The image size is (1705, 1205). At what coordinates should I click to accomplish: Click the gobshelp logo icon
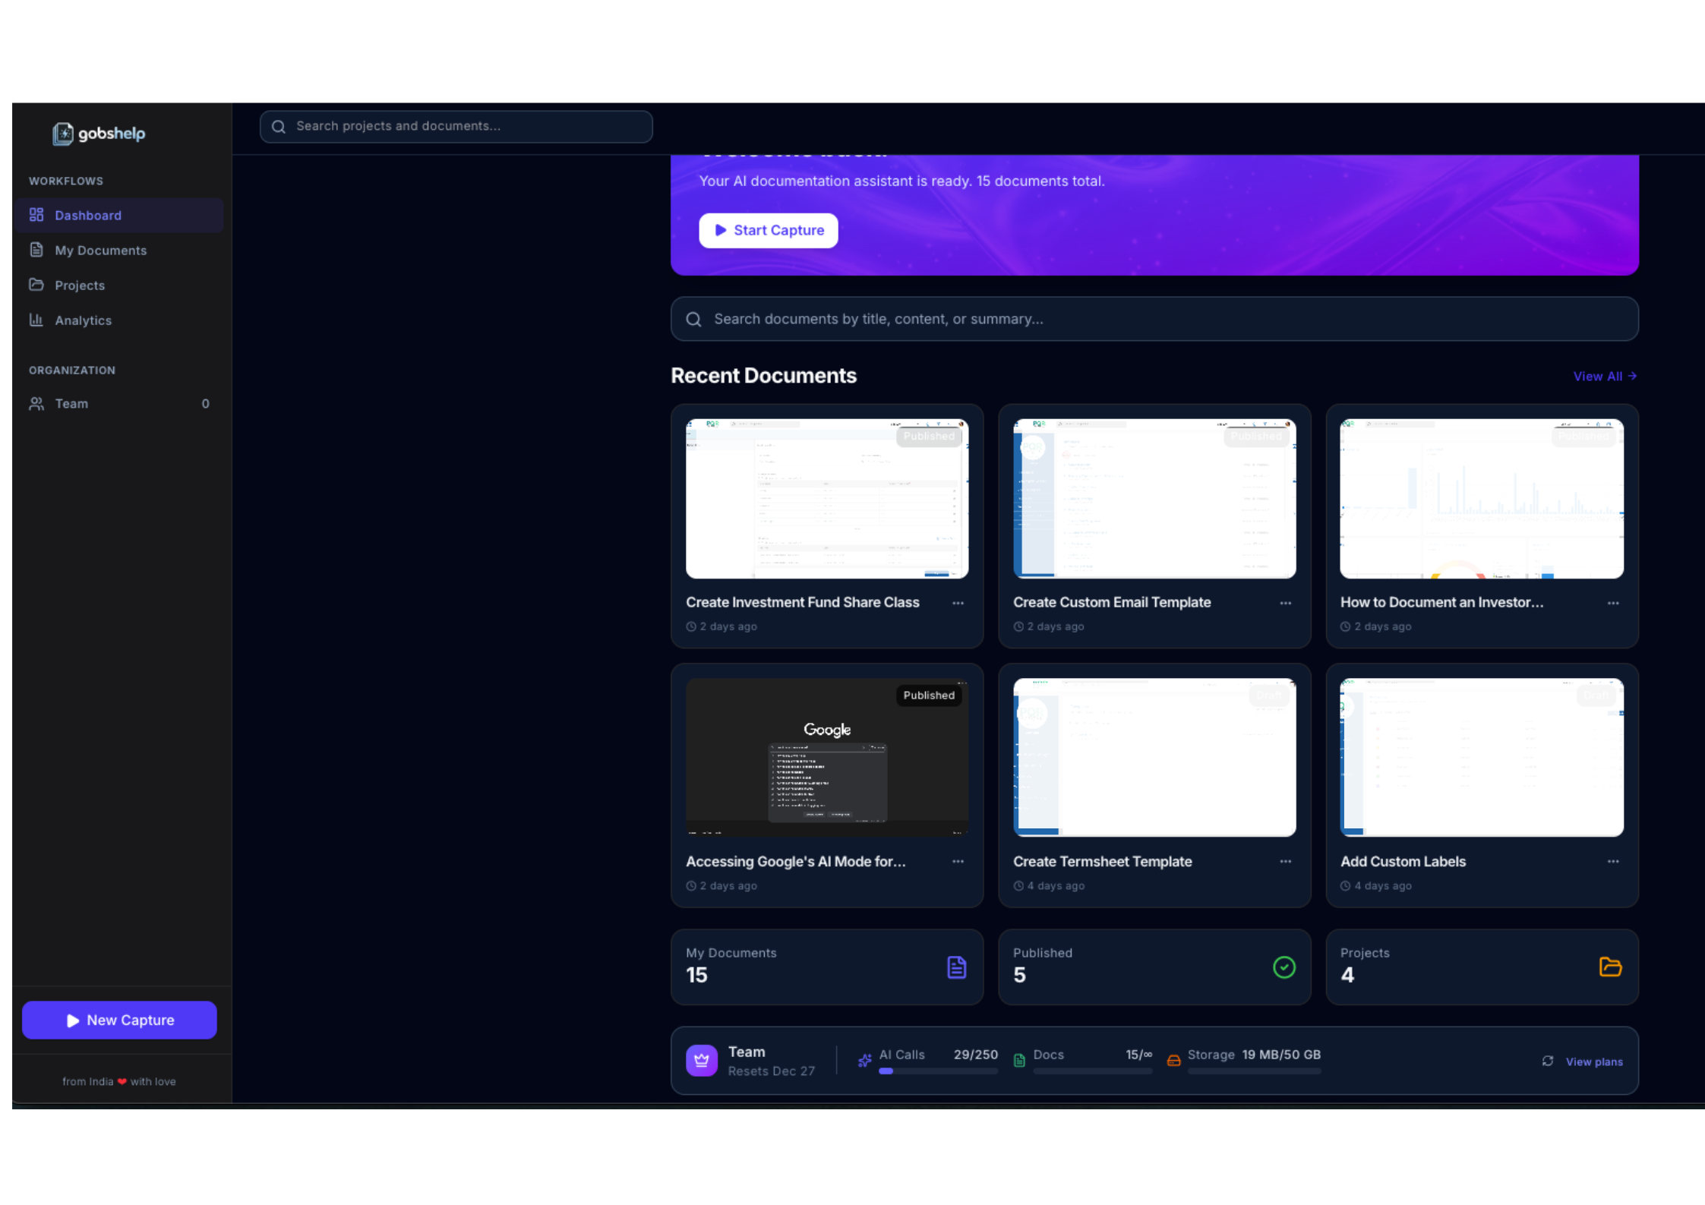click(64, 134)
